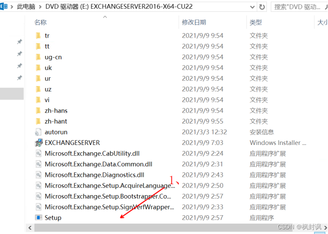Open the address bar history dropdown
Screen dimensions: 328x234
pyautogui.click(x=252, y=7)
